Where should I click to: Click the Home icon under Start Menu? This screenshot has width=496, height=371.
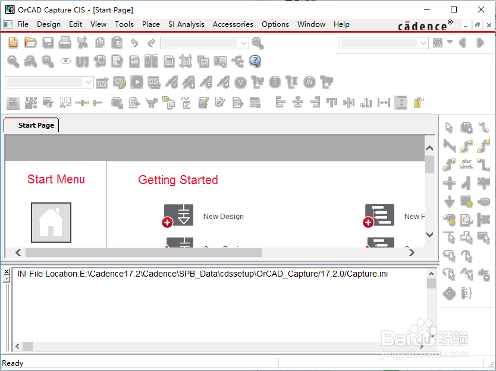pos(51,222)
